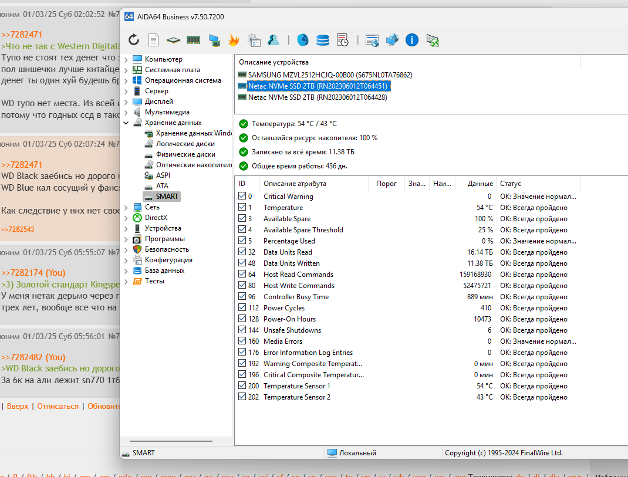Toggle the Unsafe Shutdowns checkbox
Image resolution: width=628 pixels, height=477 pixels.
click(x=242, y=330)
